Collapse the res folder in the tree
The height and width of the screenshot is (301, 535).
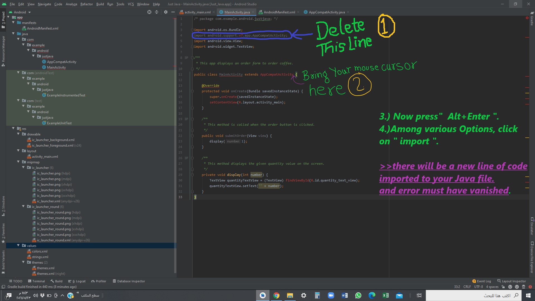13,128
